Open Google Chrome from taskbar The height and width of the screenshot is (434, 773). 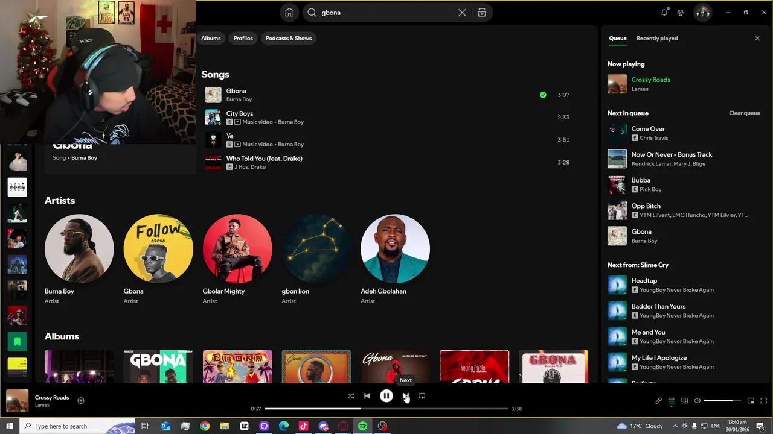[205, 426]
